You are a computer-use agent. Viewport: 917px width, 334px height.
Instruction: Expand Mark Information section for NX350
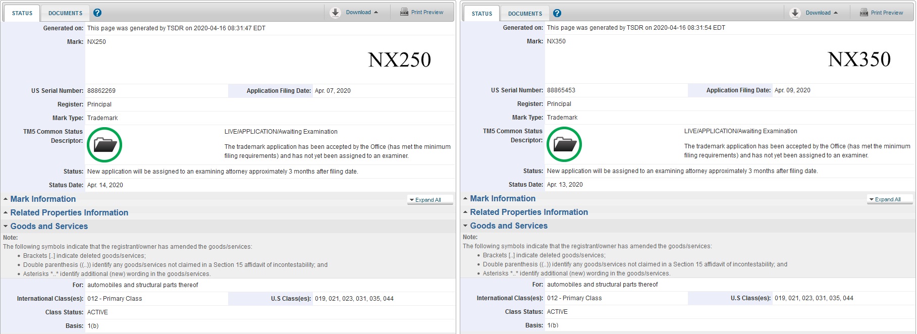tap(503, 199)
